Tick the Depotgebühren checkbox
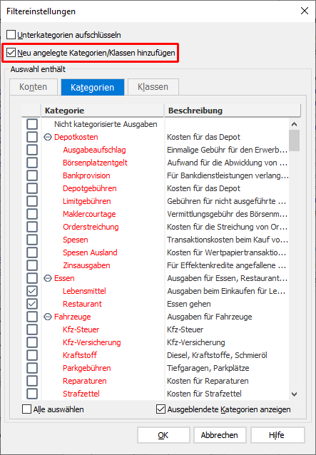This screenshot has width=316, height=455. (x=32, y=188)
